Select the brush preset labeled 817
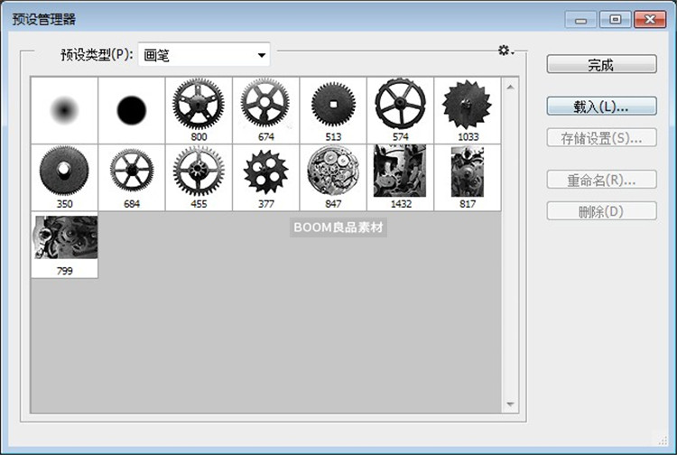This screenshot has height=455, width=677. pos(468,172)
